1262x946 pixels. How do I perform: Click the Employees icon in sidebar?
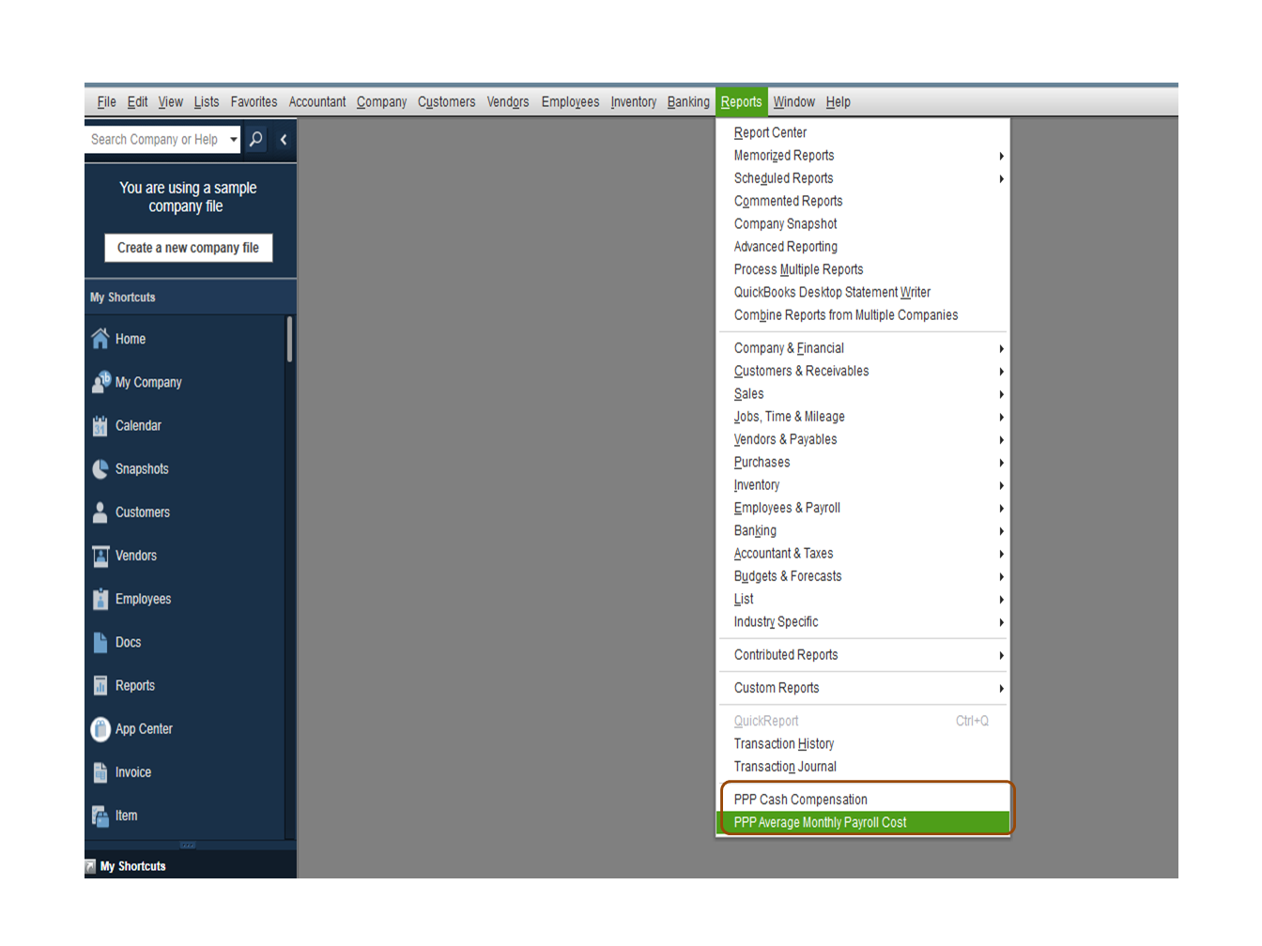(100, 599)
